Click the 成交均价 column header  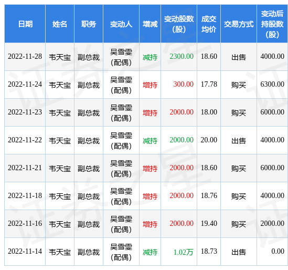click(209, 24)
